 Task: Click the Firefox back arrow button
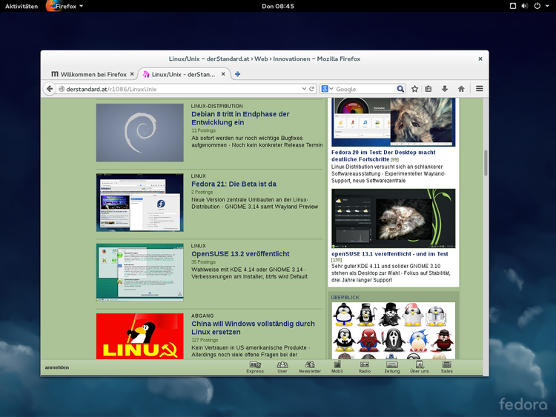point(50,89)
